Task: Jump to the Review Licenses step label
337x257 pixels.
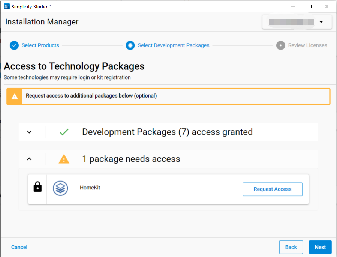Action: point(307,45)
